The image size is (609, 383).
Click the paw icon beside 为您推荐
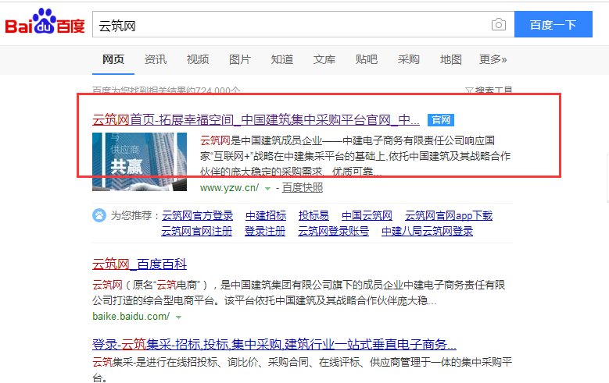click(99, 215)
